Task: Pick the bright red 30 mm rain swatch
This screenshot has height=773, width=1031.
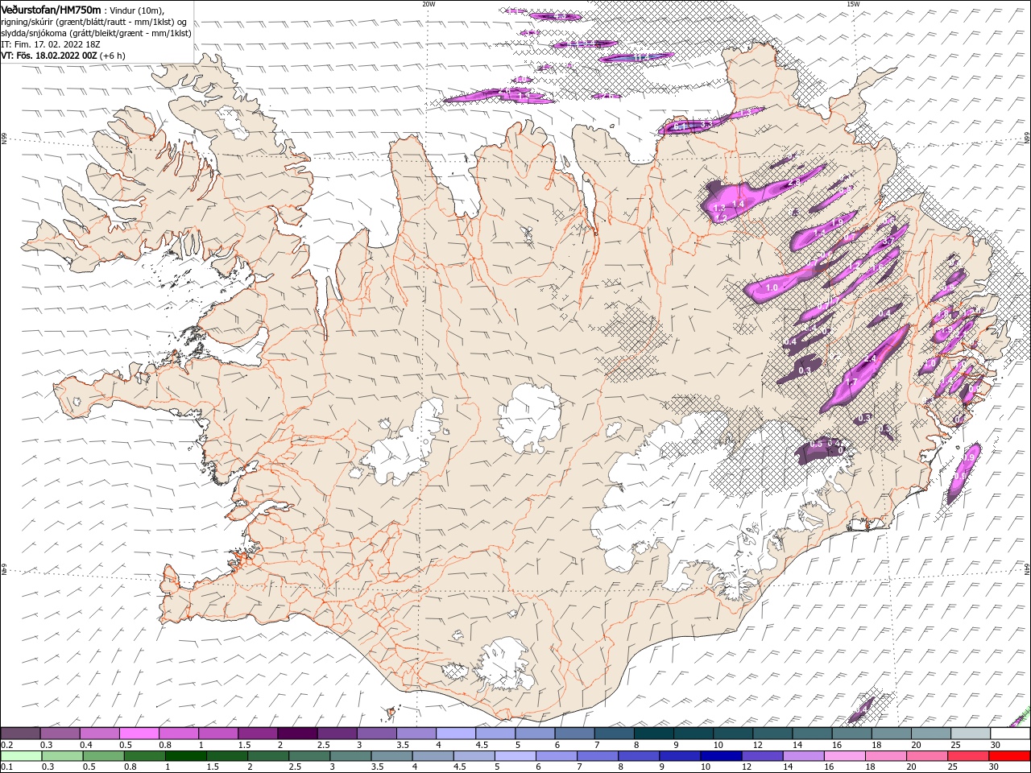Action: pyautogui.click(x=1009, y=756)
